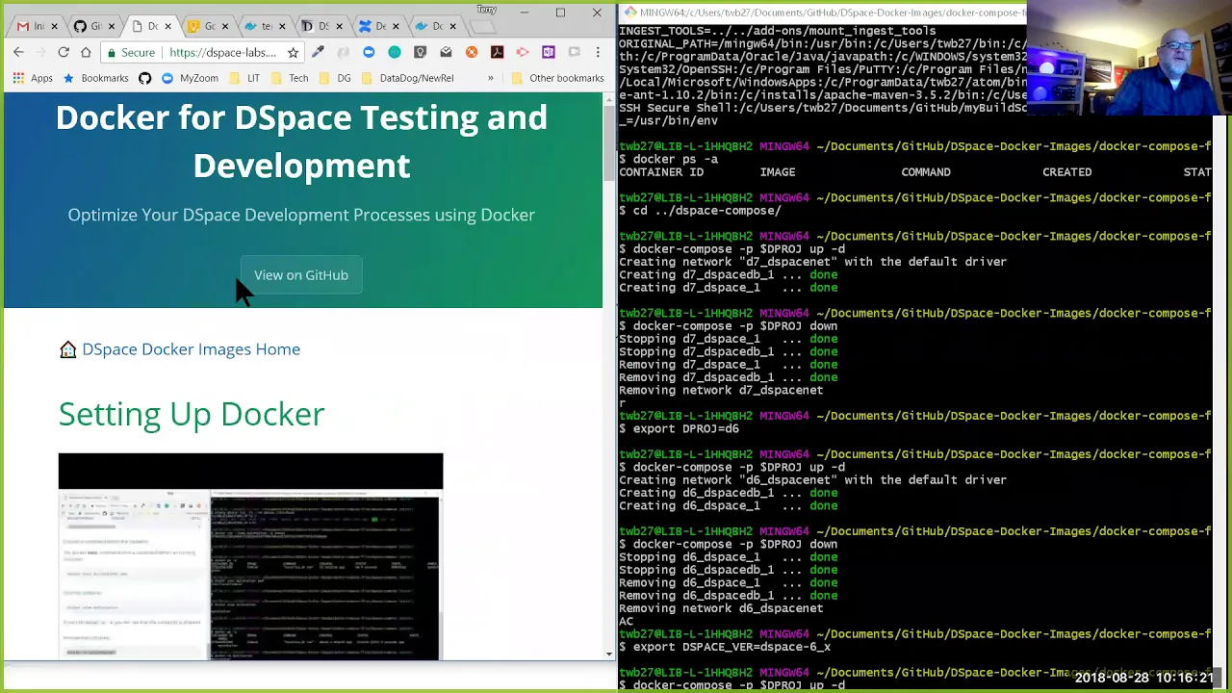Open the lightbulb extension in toolbar

tap(420, 52)
